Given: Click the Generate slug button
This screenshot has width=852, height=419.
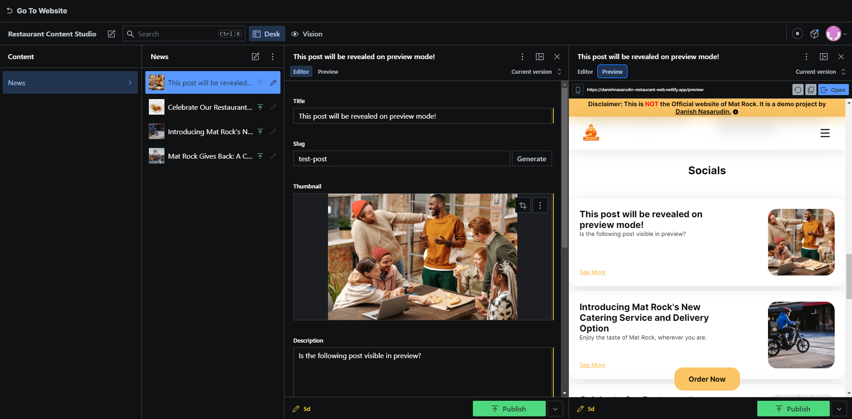Looking at the screenshot, I should click(x=532, y=159).
